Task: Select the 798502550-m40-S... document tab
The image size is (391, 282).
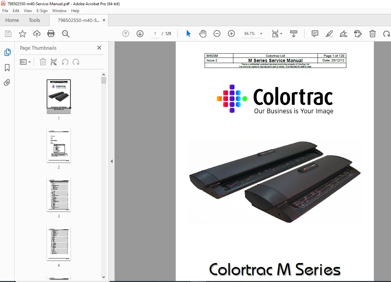Action: 79,20
